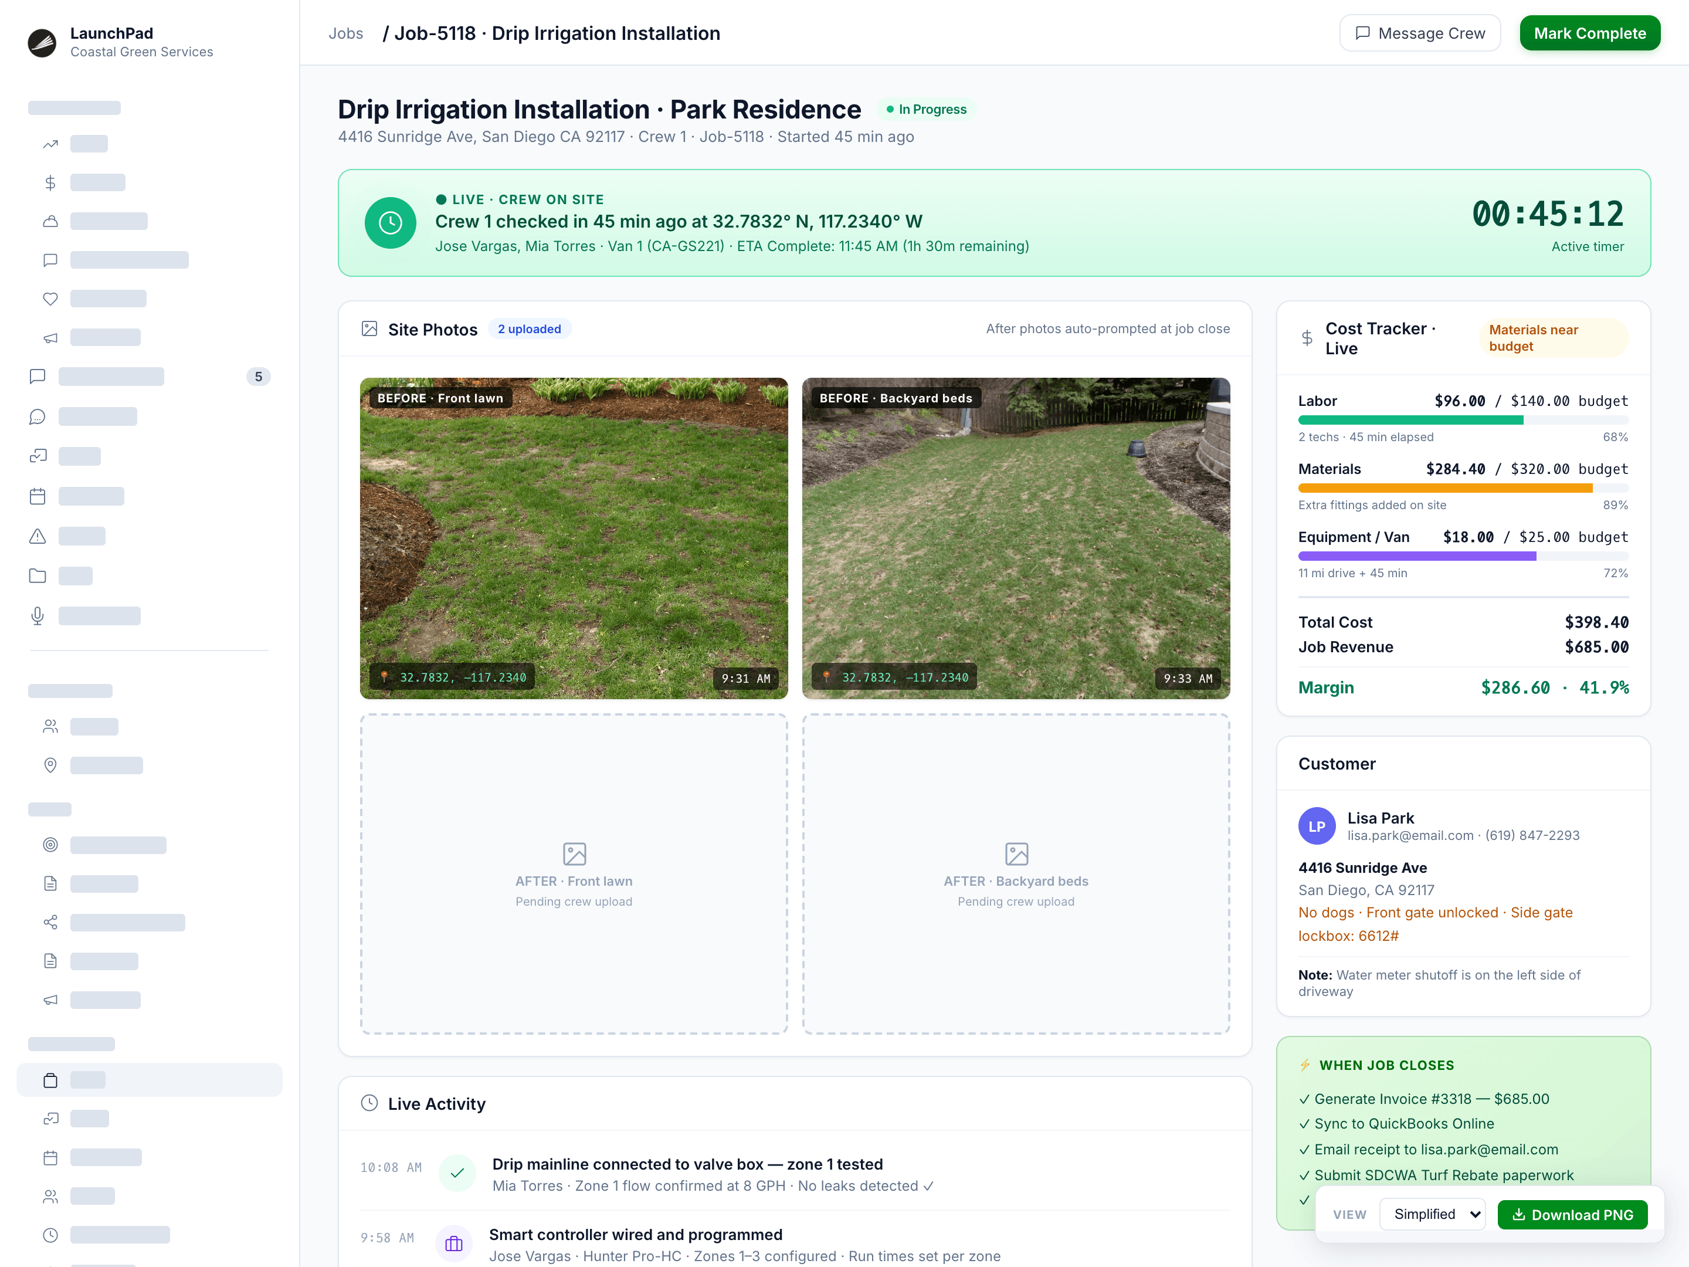
Task: Open the chat item with badge 5
Action: 150,377
